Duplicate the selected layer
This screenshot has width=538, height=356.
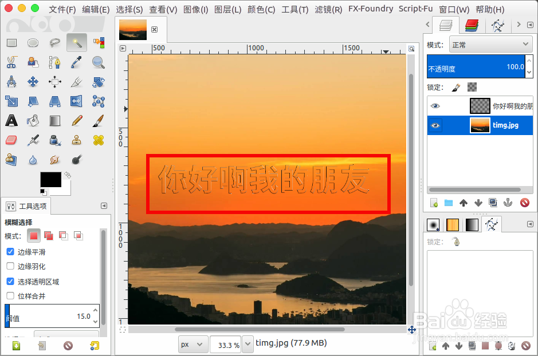pos(493,203)
